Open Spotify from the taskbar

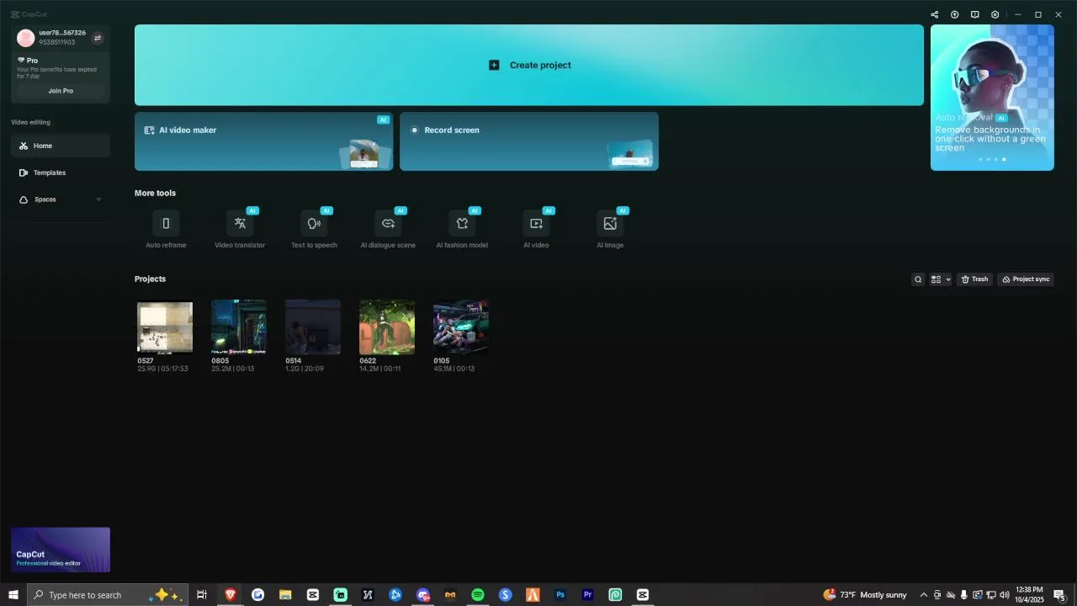pyautogui.click(x=478, y=595)
